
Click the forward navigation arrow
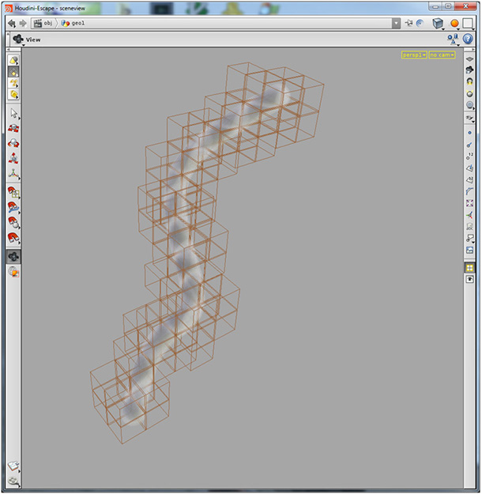coord(23,23)
